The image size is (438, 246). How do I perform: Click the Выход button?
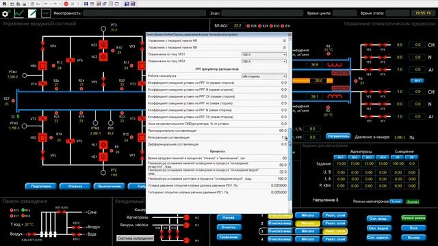click(413, 238)
